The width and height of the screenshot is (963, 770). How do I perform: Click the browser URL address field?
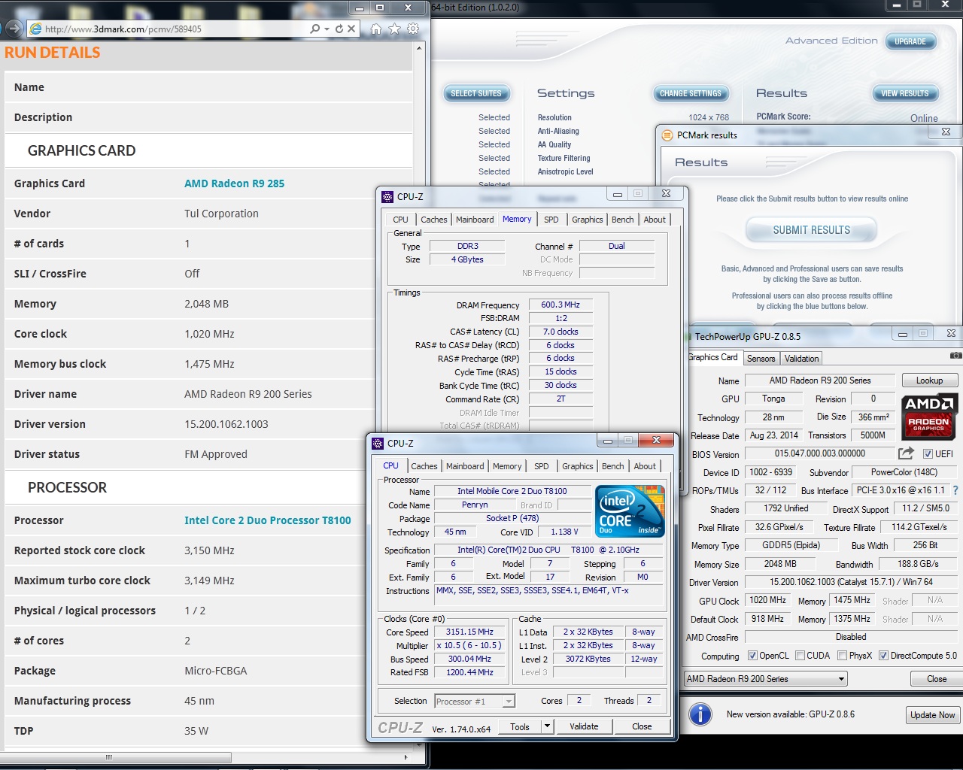pos(175,29)
